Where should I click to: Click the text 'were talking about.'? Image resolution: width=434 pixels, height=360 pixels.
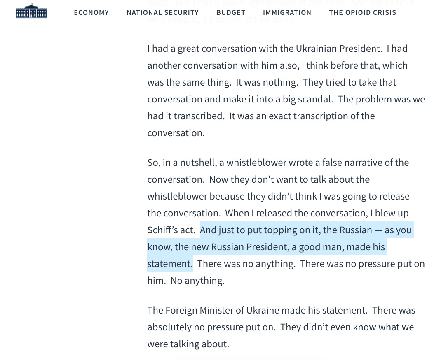tap(188, 344)
